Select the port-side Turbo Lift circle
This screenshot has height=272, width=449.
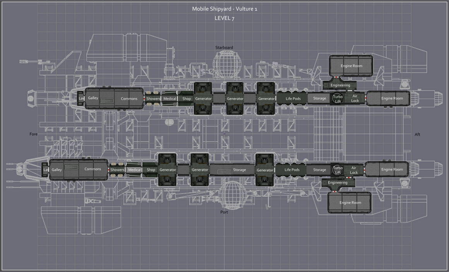pos(338,170)
